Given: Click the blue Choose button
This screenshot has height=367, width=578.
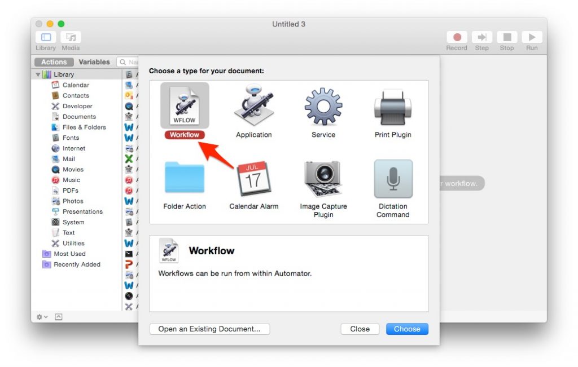Looking at the screenshot, I should click(407, 329).
